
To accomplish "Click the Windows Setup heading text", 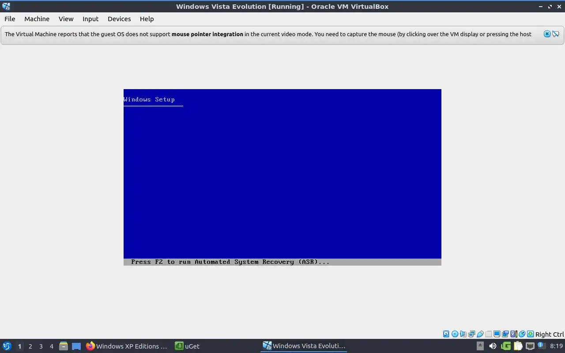I will point(149,99).
